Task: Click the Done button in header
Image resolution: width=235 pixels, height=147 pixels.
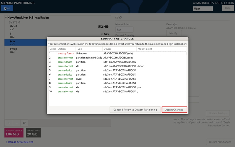Action: pyautogui.click(x=7, y=8)
